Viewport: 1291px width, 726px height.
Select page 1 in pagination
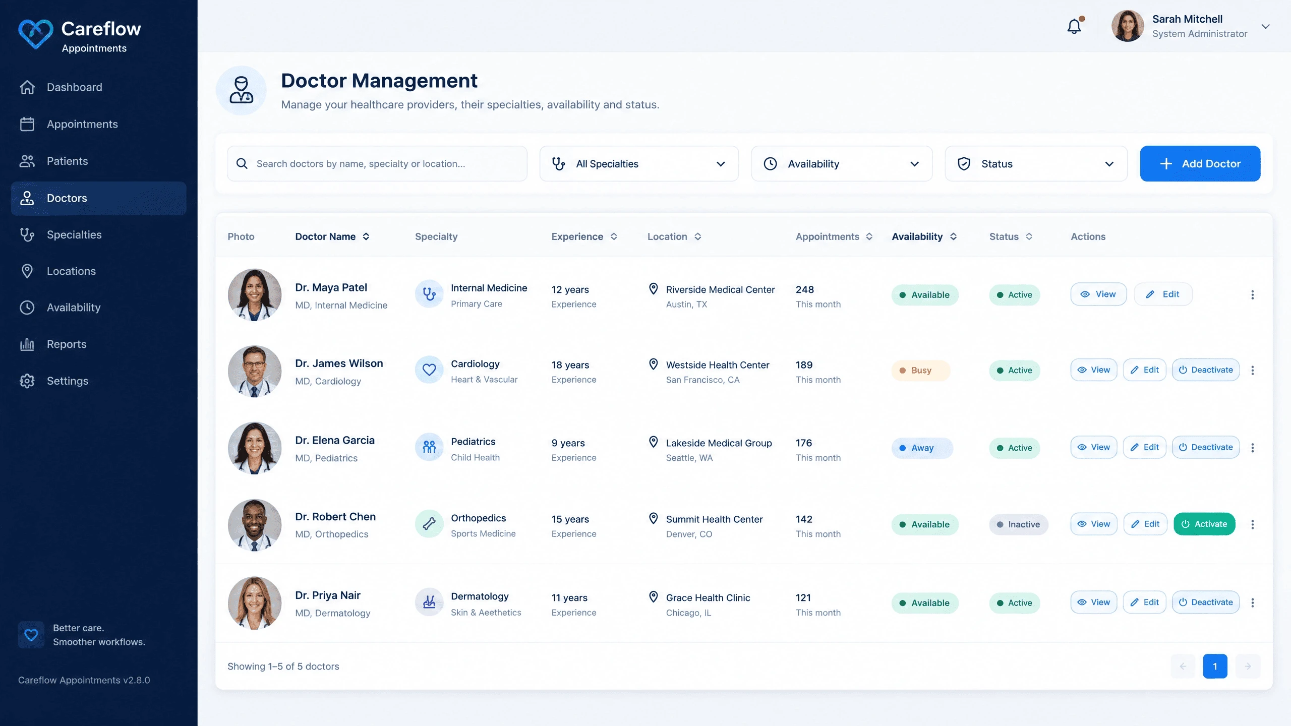click(1215, 667)
